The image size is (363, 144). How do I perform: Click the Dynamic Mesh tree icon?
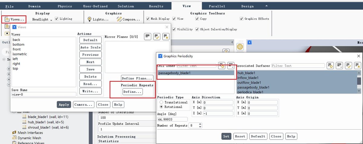click(x=14, y=138)
